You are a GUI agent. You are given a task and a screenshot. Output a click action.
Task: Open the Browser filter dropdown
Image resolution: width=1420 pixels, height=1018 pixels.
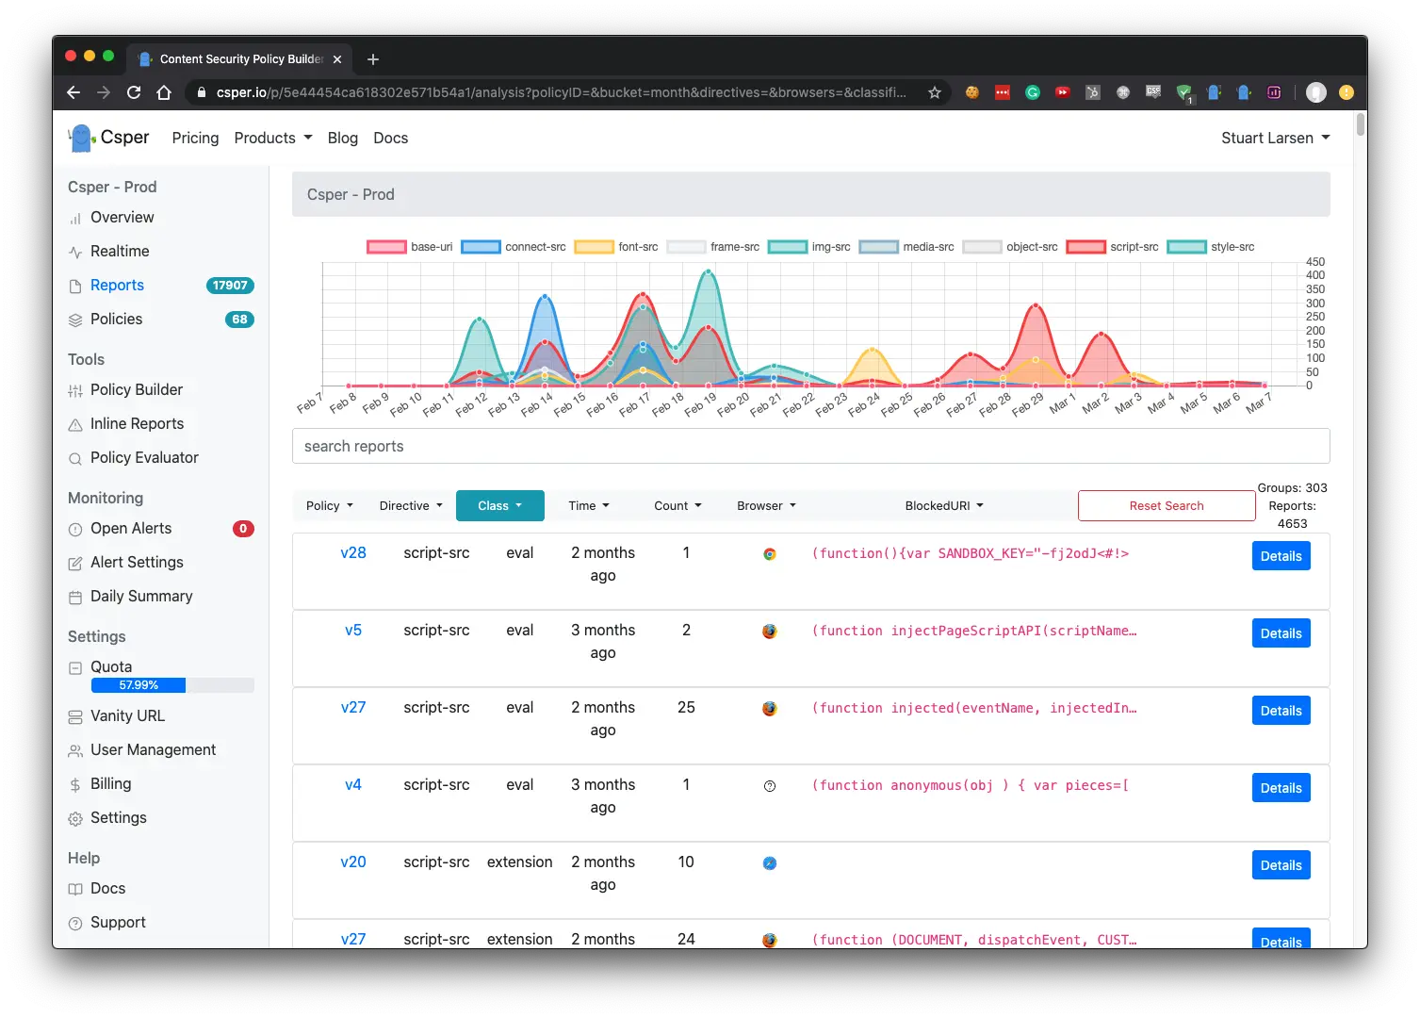(x=767, y=506)
